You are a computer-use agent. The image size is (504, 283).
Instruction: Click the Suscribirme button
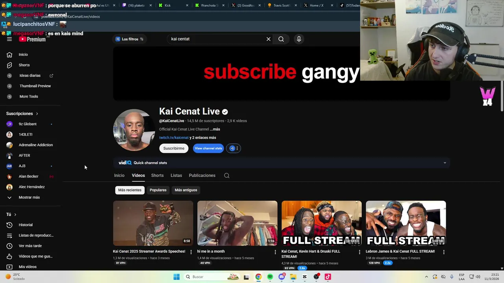point(174,148)
